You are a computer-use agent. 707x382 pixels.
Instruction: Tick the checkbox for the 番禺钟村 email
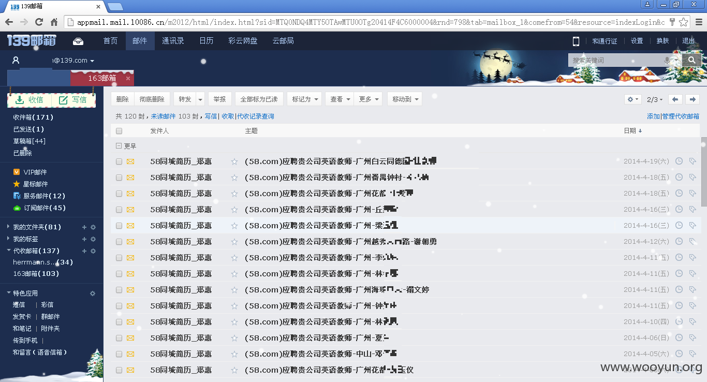pos(119,178)
